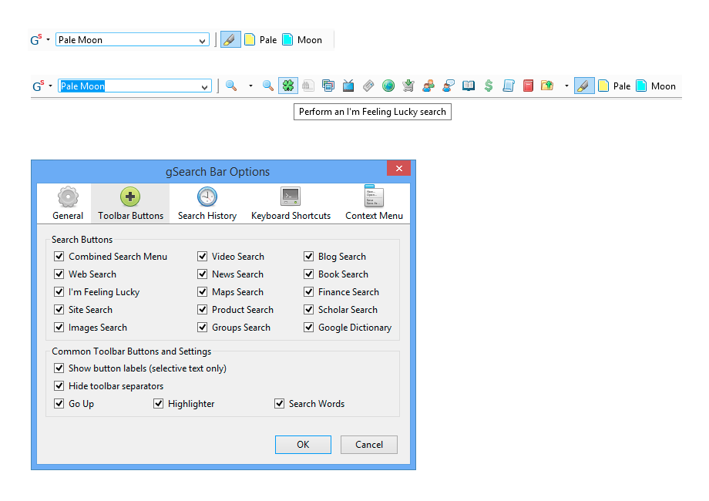Image resolution: width=709 pixels, height=501 pixels.
Task: Uncheck the Search Words checkbox
Action: [280, 403]
